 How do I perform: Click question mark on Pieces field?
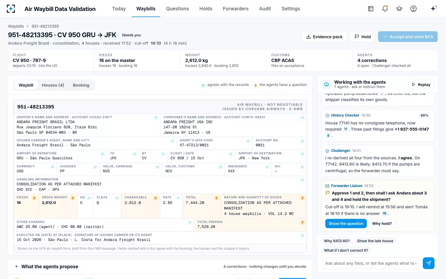34,198
